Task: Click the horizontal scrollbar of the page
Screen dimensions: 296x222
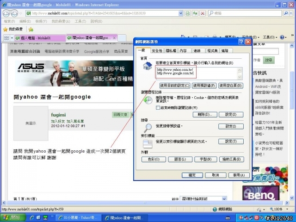Action: point(145,203)
